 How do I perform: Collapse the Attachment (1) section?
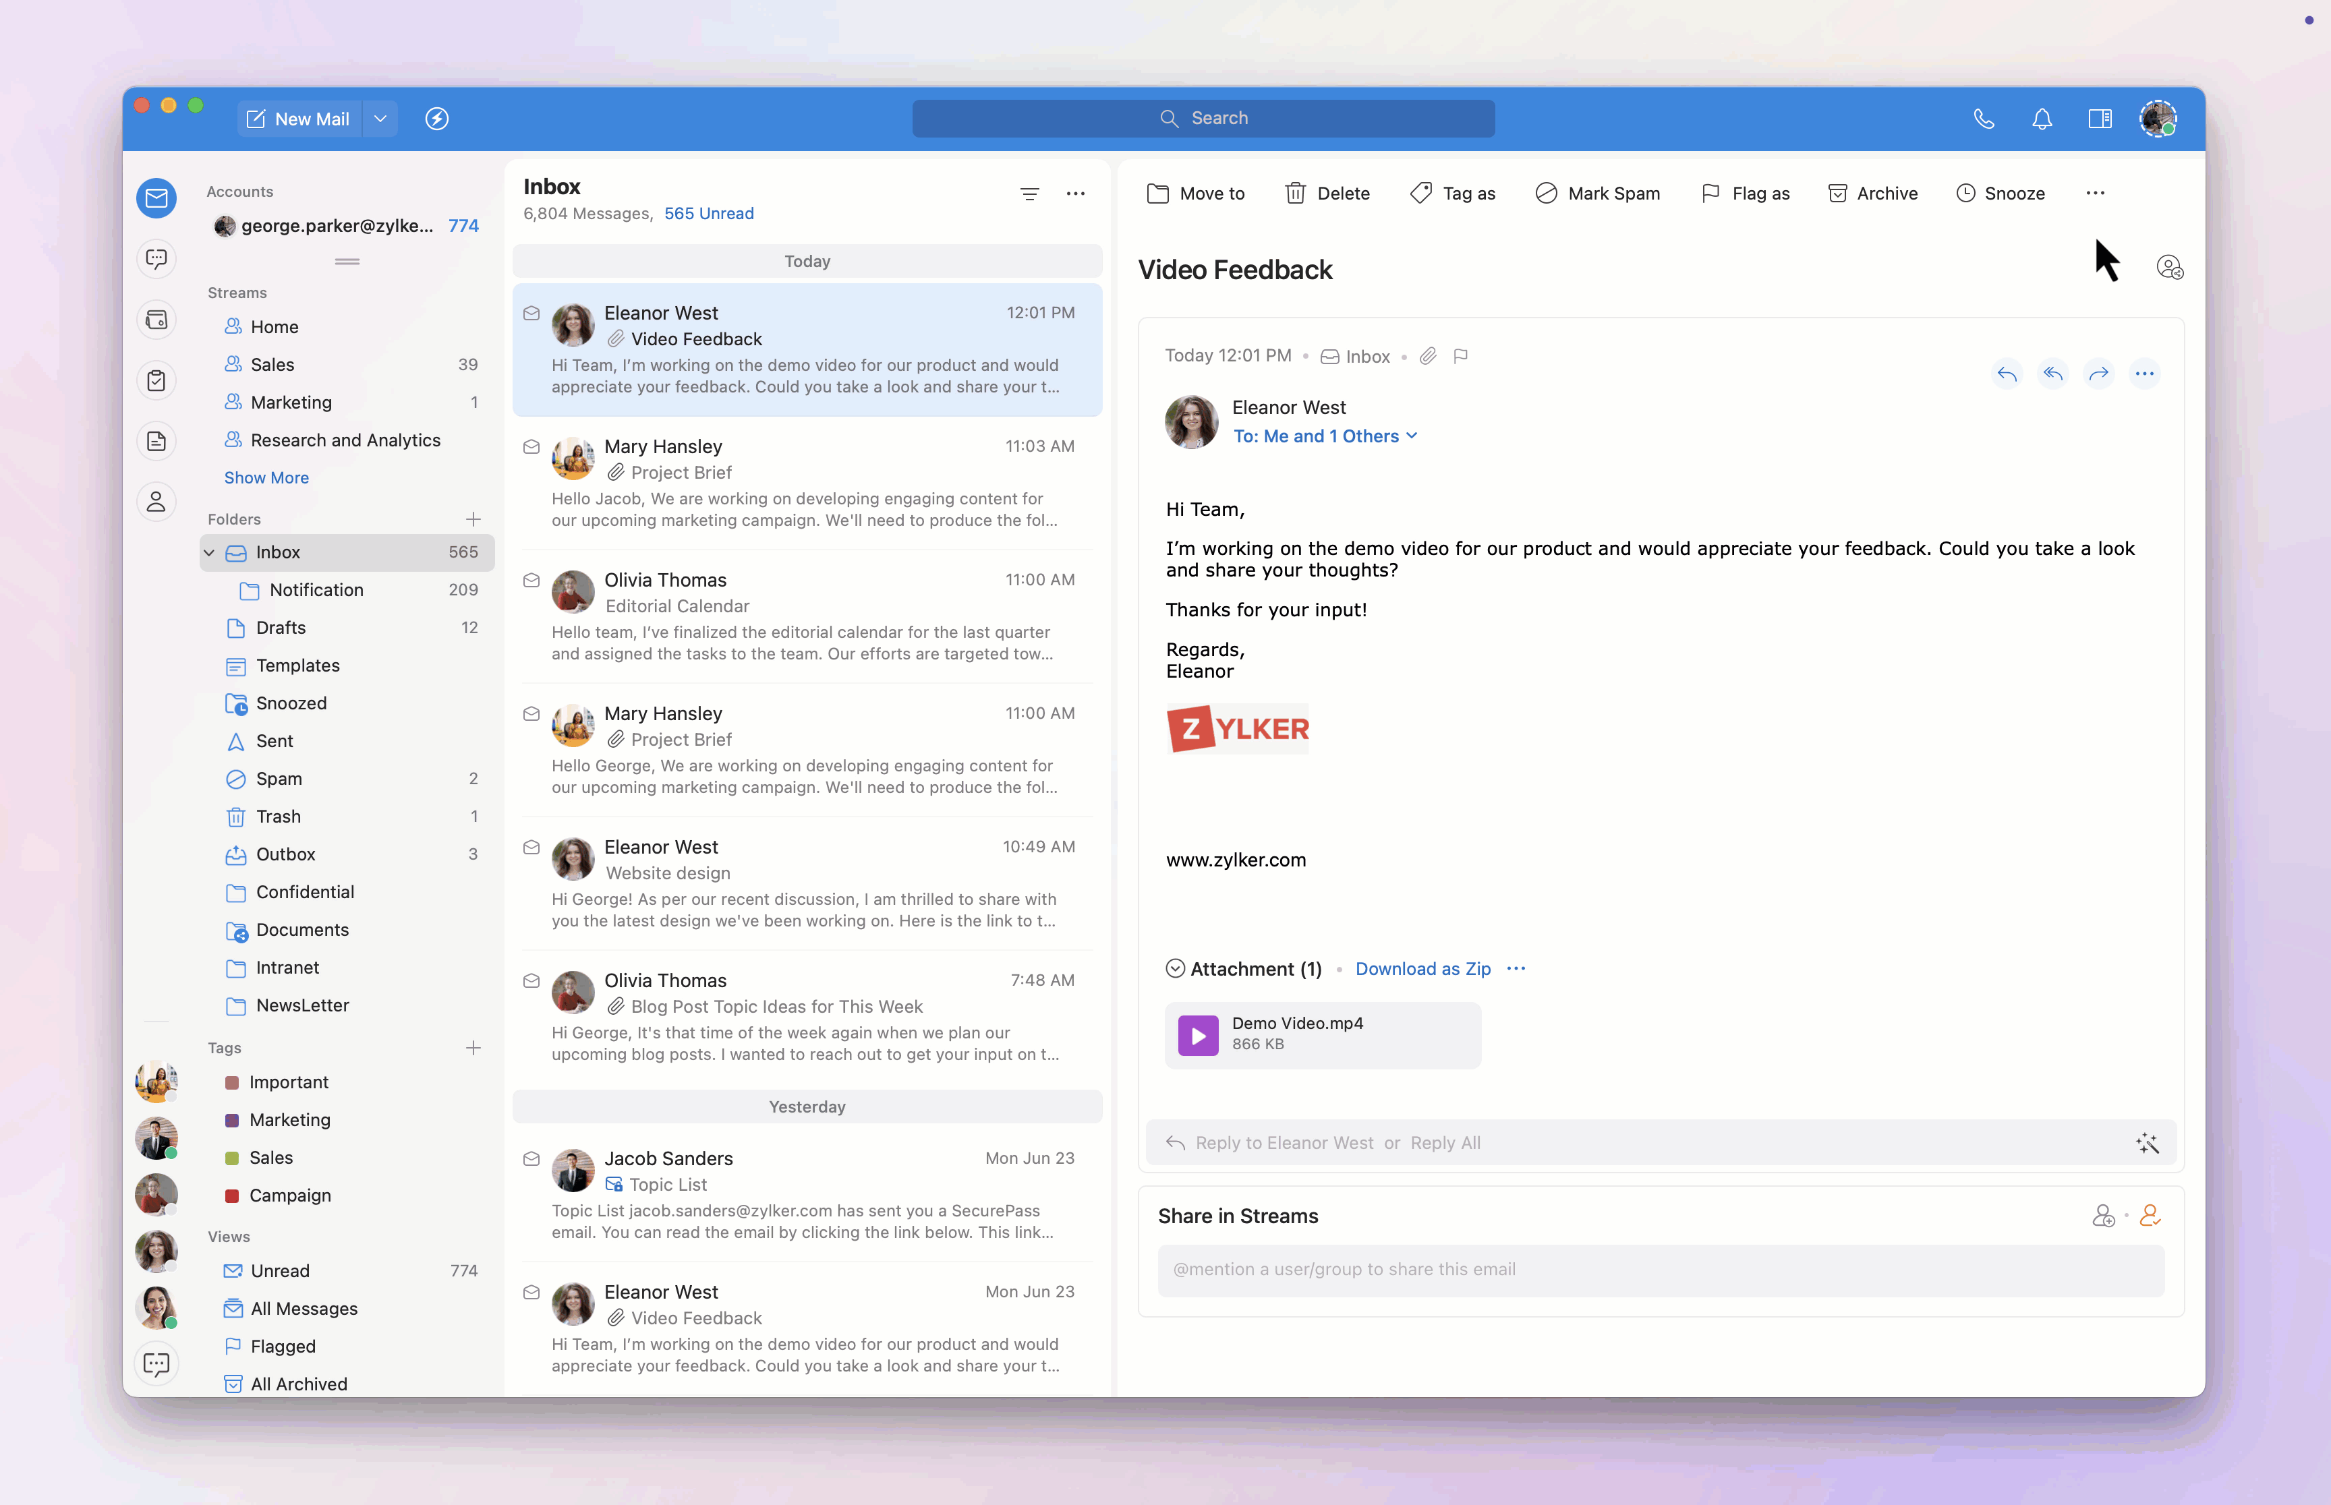(1175, 968)
